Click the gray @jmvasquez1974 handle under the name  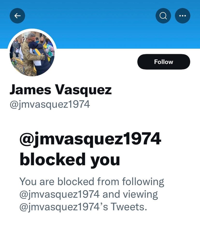(x=50, y=105)
